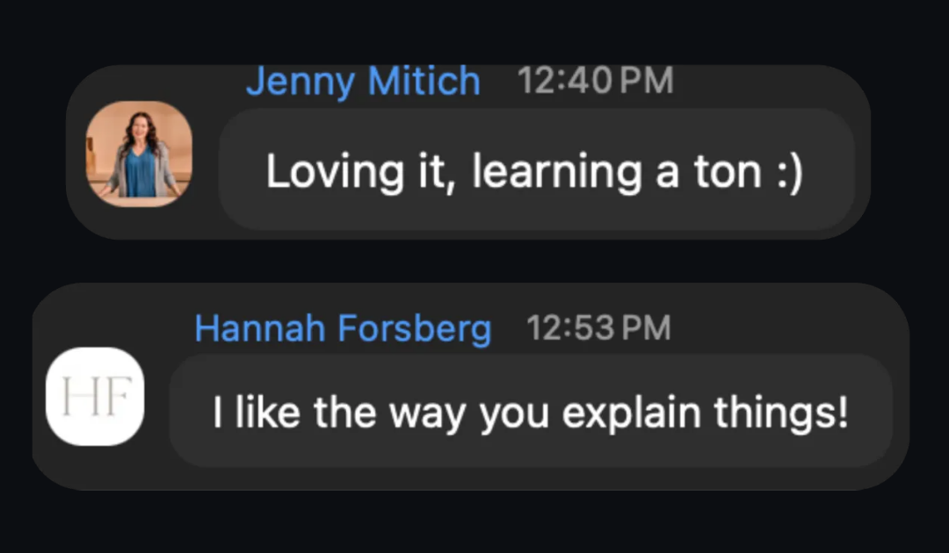Viewport: 949px width, 553px height.
Task: Open Jenny Mitich's profile photo avatar
Action: point(139,154)
